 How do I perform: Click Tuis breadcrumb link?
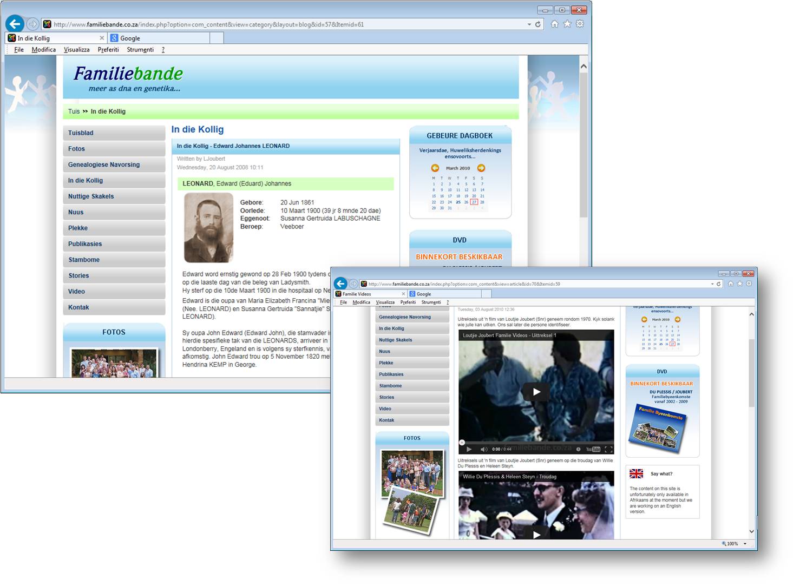pyautogui.click(x=74, y=111)
